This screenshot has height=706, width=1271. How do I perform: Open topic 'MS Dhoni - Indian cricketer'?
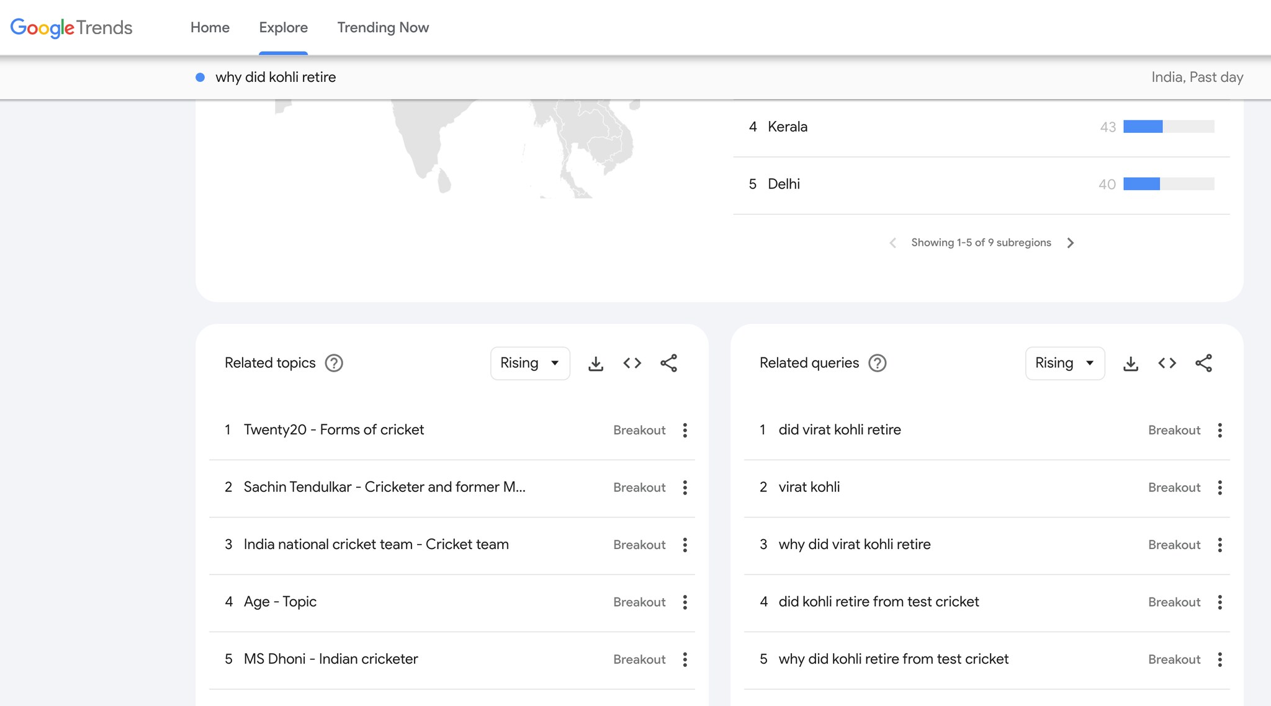point(331,659)
